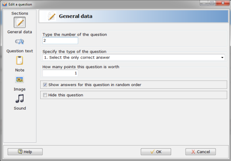Select the Sound music note icon
Viewport: 231px width, 161px height.
tap(20, 98)
